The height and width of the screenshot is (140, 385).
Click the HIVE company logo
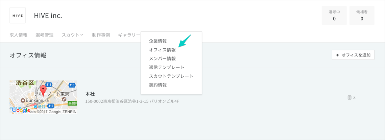18,15
